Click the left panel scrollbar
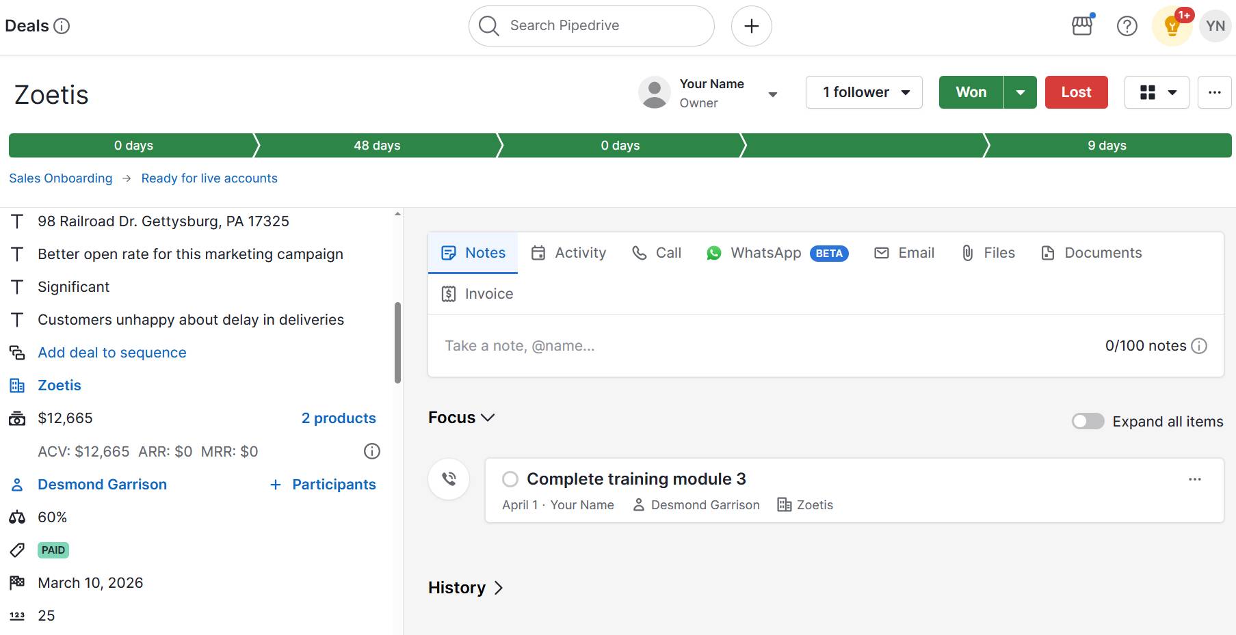Viewport: 1236px width, 635px height. click(397, 343)
